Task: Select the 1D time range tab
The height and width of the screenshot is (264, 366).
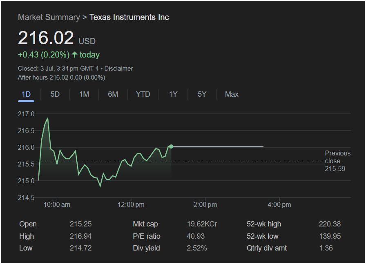Action: click(x=26, y=94)
